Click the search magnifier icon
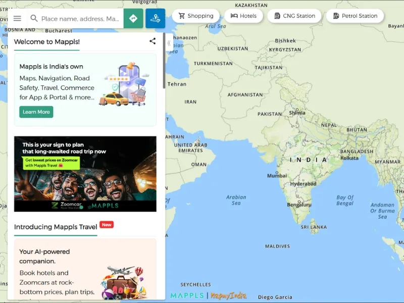Viewport: 404px width, 303px height. pos(34,19)
